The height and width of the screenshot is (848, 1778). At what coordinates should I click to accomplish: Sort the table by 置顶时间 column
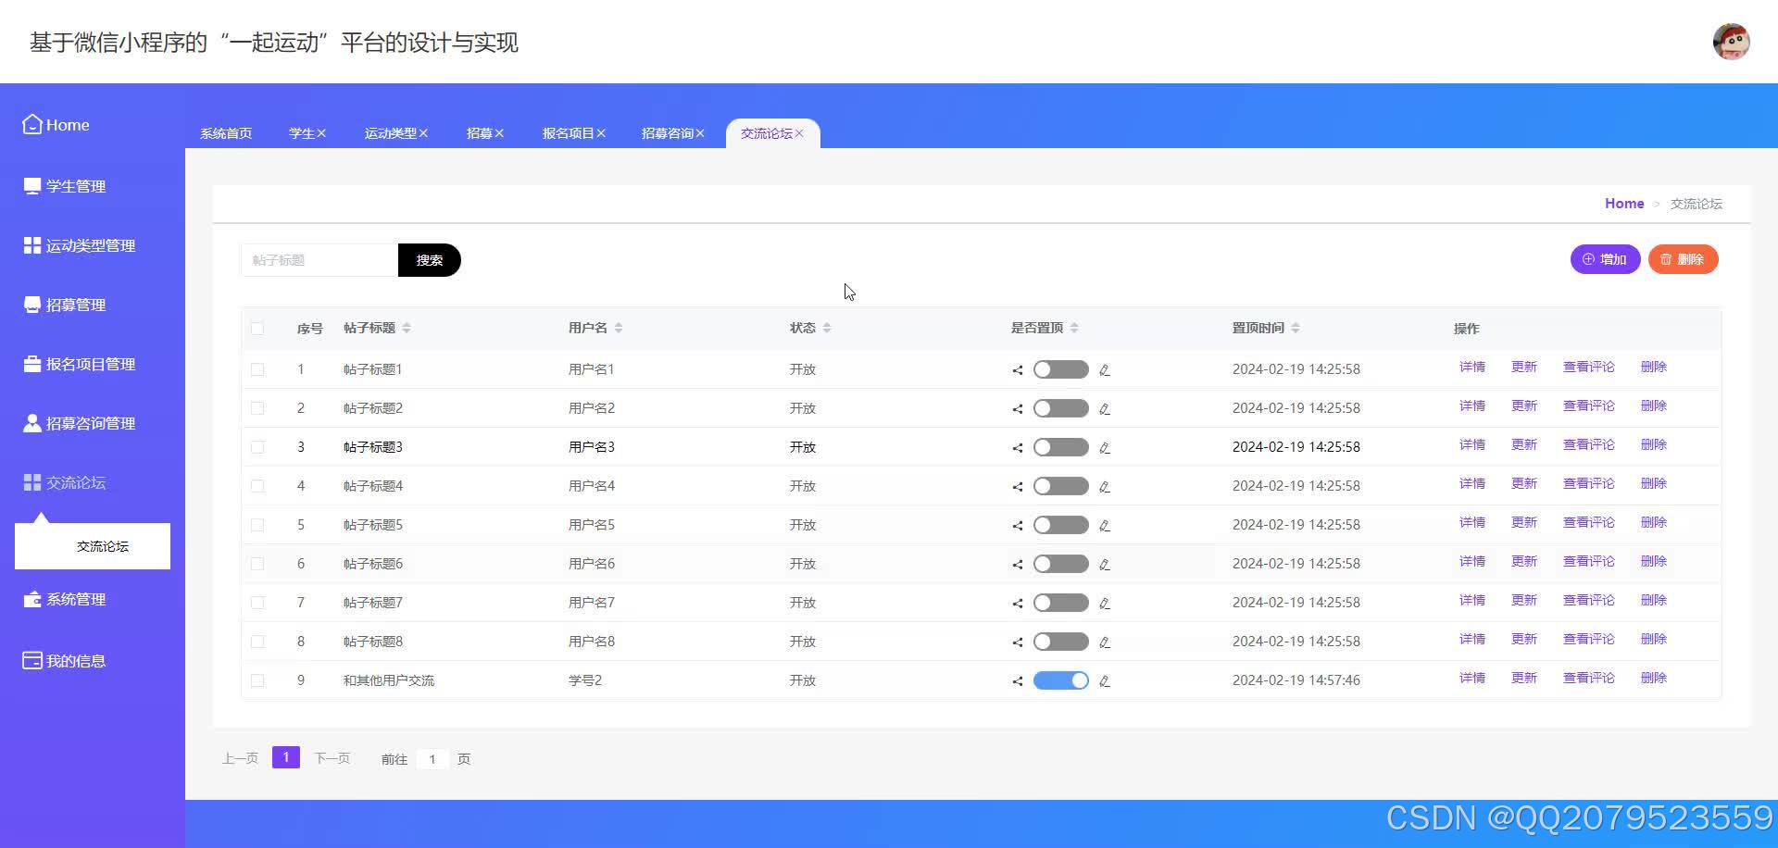tap(1296, 328)
